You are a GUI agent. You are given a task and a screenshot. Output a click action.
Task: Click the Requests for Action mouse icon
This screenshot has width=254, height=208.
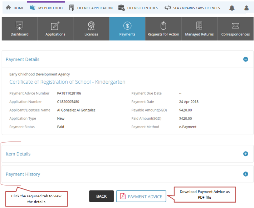point(163,25)
